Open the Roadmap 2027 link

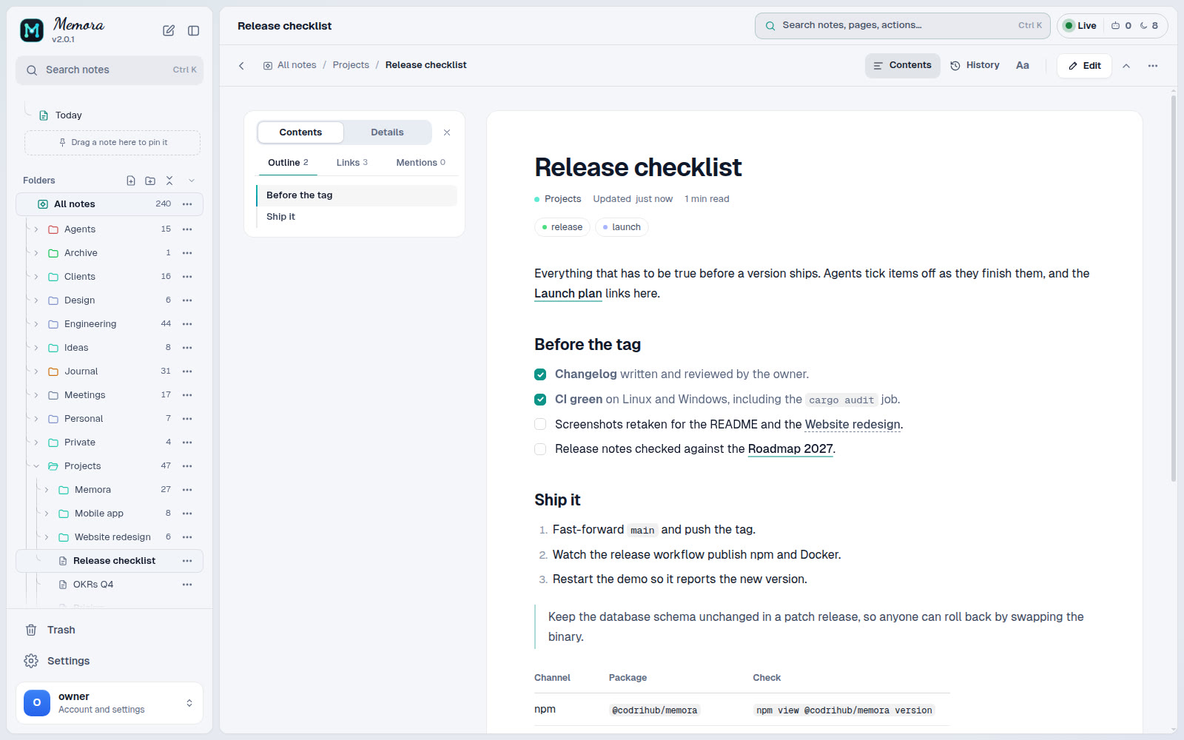(790, 449)
